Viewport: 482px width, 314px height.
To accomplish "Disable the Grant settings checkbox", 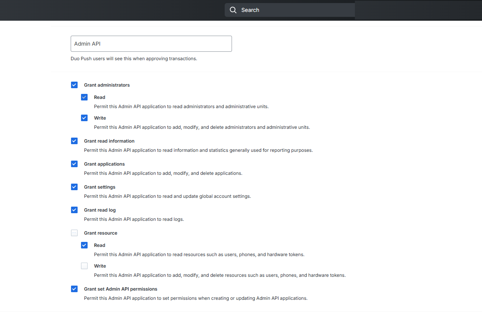I will [75, 187].
